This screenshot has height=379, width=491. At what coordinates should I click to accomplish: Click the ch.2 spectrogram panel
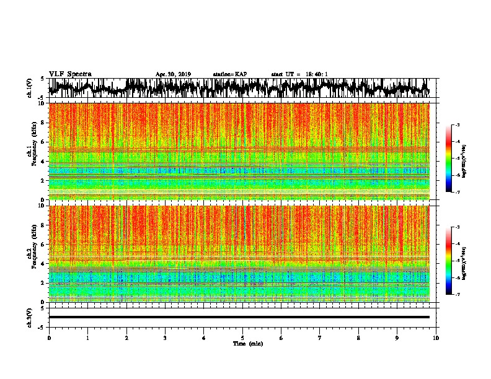tap(239, 254)
